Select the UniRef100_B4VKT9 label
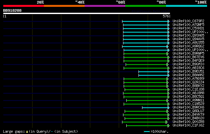Viewport: 210px width, 134px height. pos(188,115)
